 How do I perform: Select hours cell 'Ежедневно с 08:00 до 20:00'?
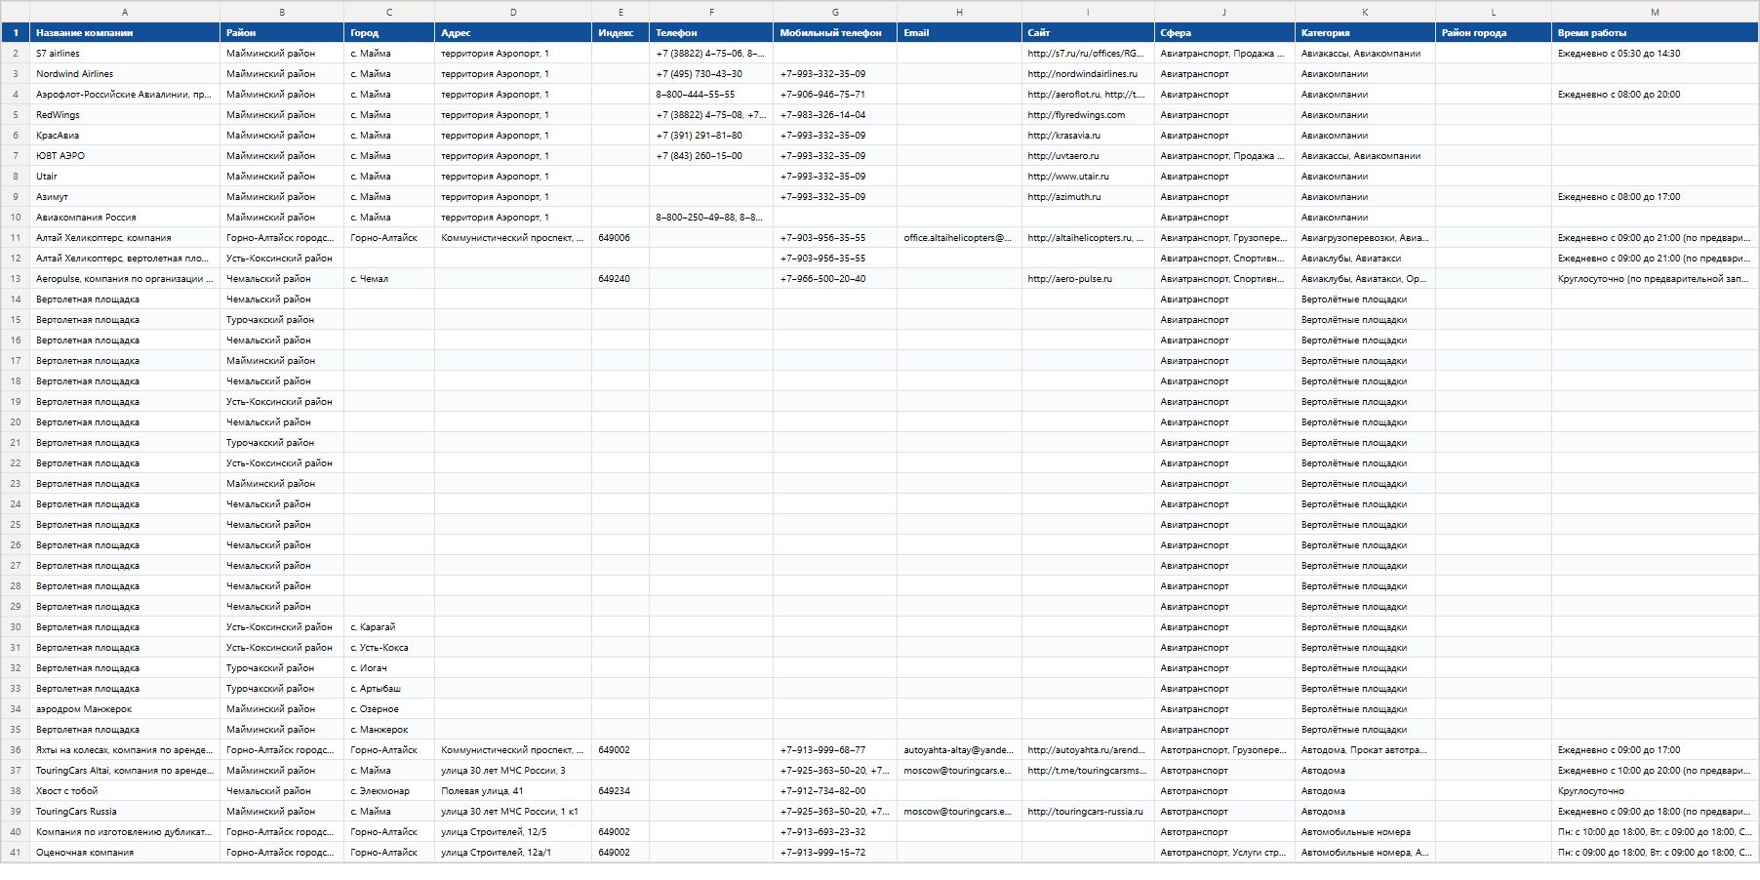coord(1655,95)
